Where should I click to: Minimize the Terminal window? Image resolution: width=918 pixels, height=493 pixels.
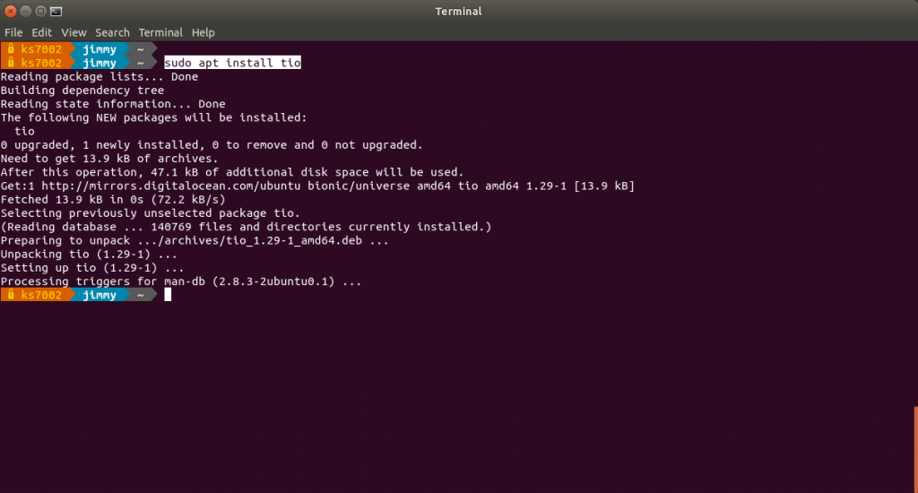[26, 12]
